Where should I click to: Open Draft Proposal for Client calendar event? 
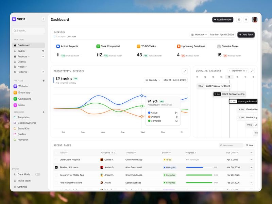point(214,86)
